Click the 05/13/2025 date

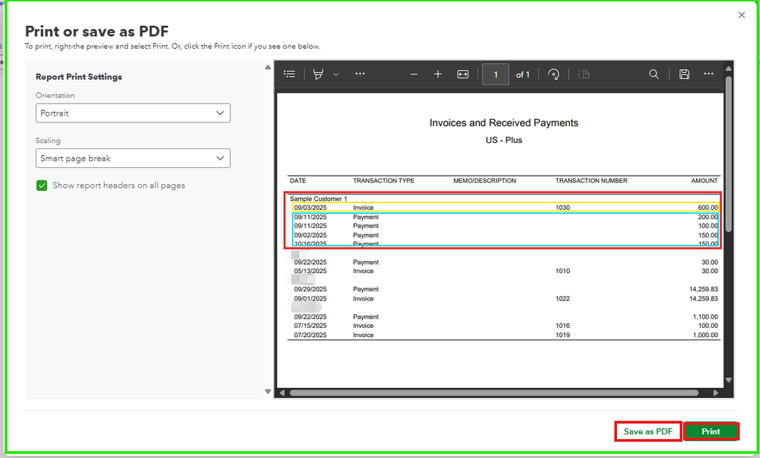(310, 271)
